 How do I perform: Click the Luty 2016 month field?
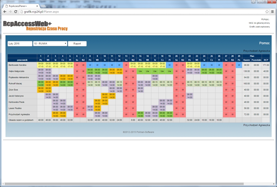(20, 44)
